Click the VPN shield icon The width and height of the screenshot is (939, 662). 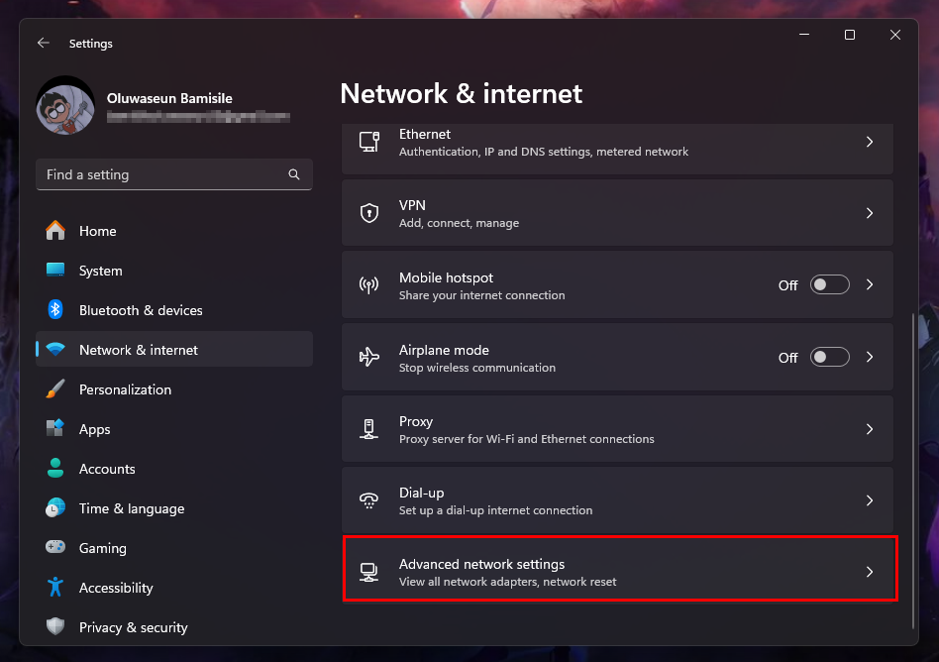369,213
